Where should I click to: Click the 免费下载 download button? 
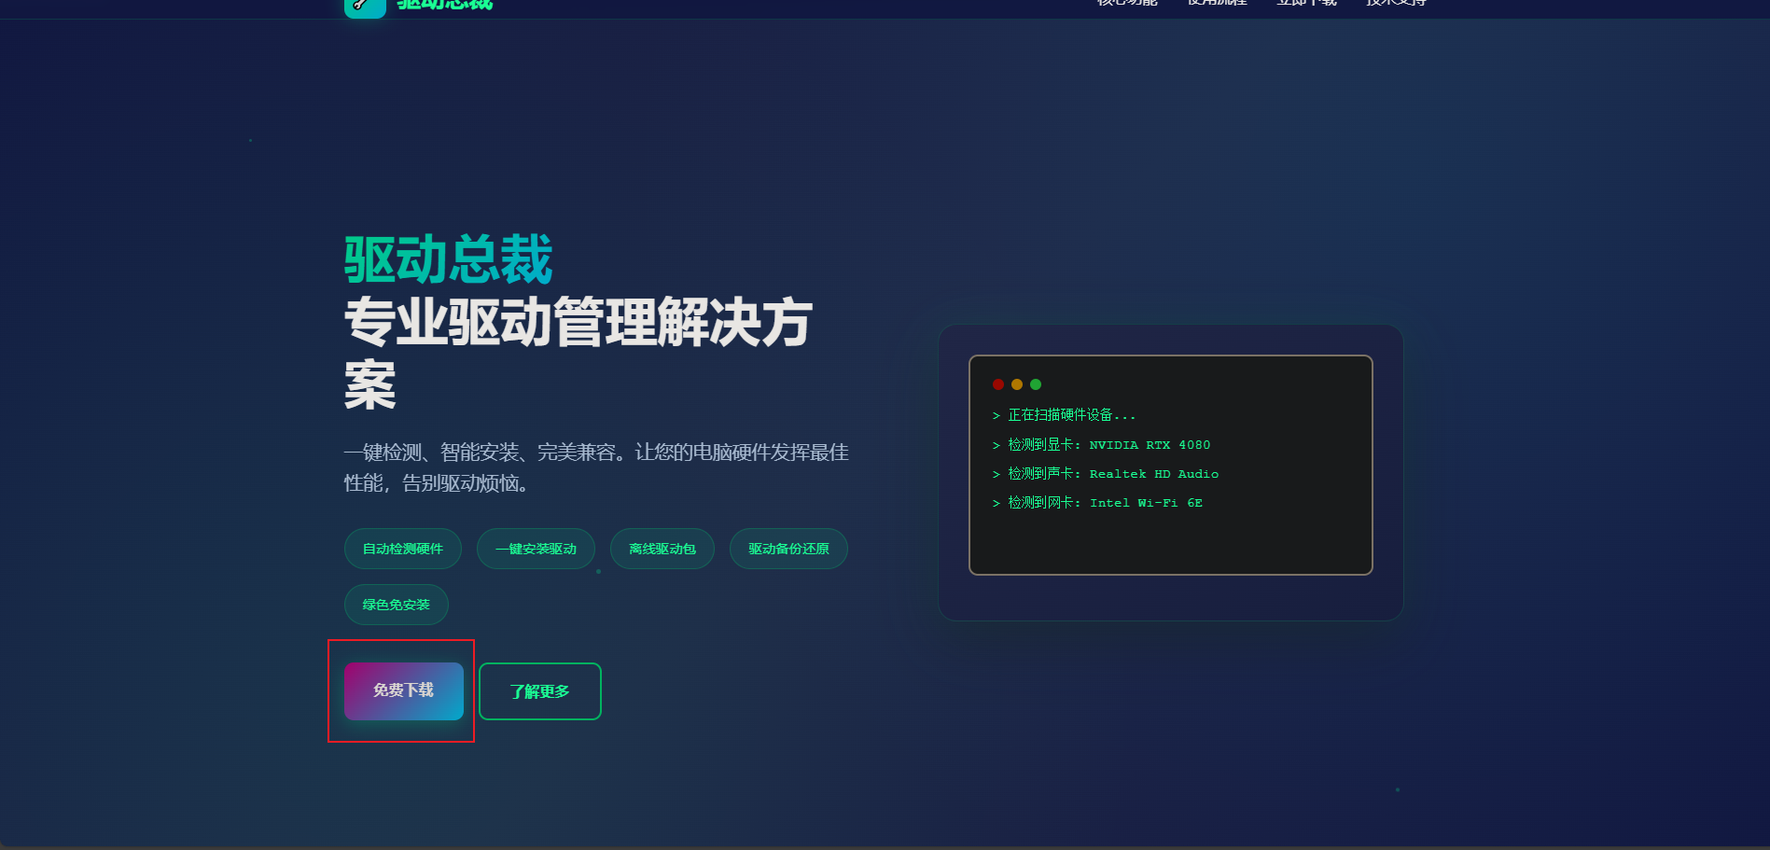[x=403, y=691]
